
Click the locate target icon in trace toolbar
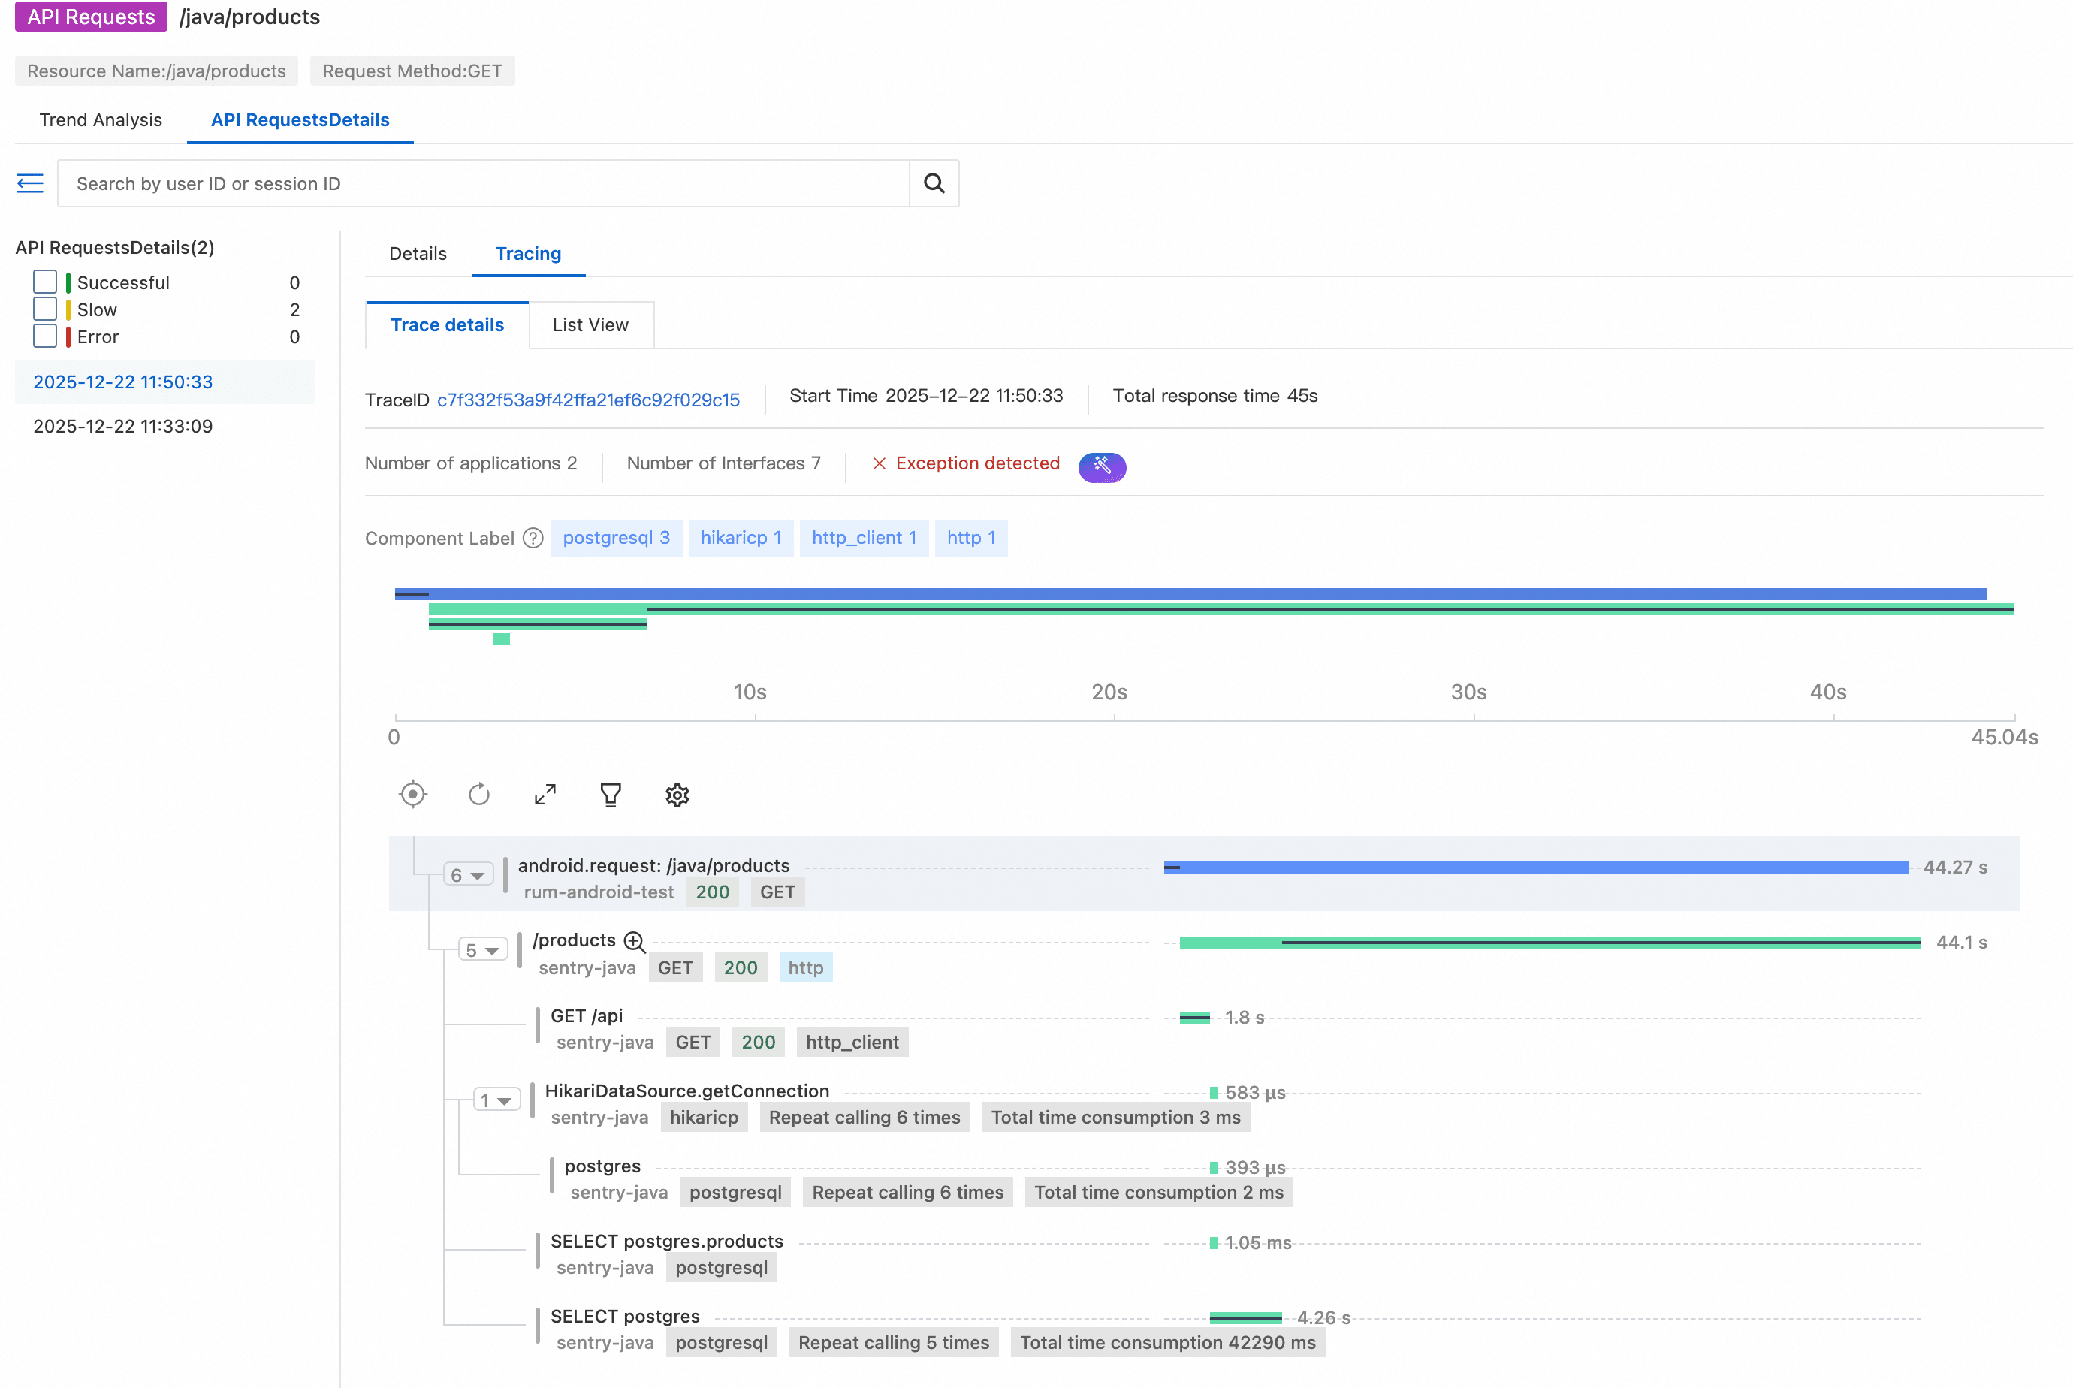click(x=412, y=794)
